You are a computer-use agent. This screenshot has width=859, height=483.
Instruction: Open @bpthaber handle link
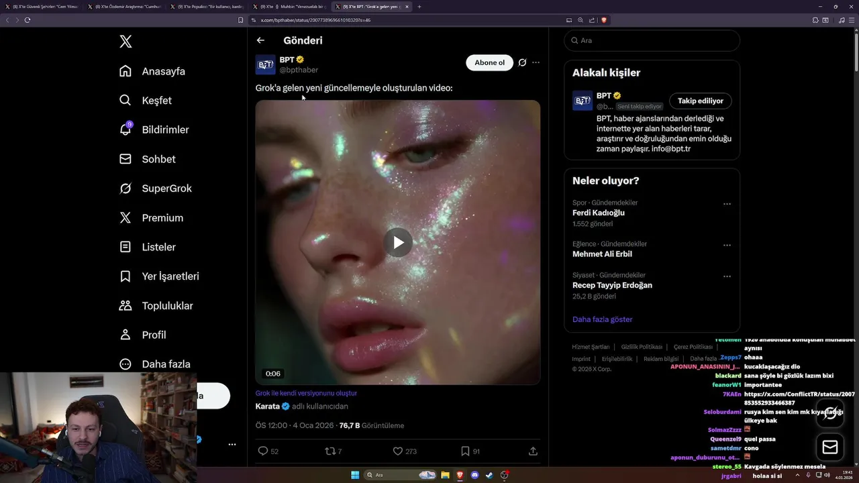click(299, 70)
